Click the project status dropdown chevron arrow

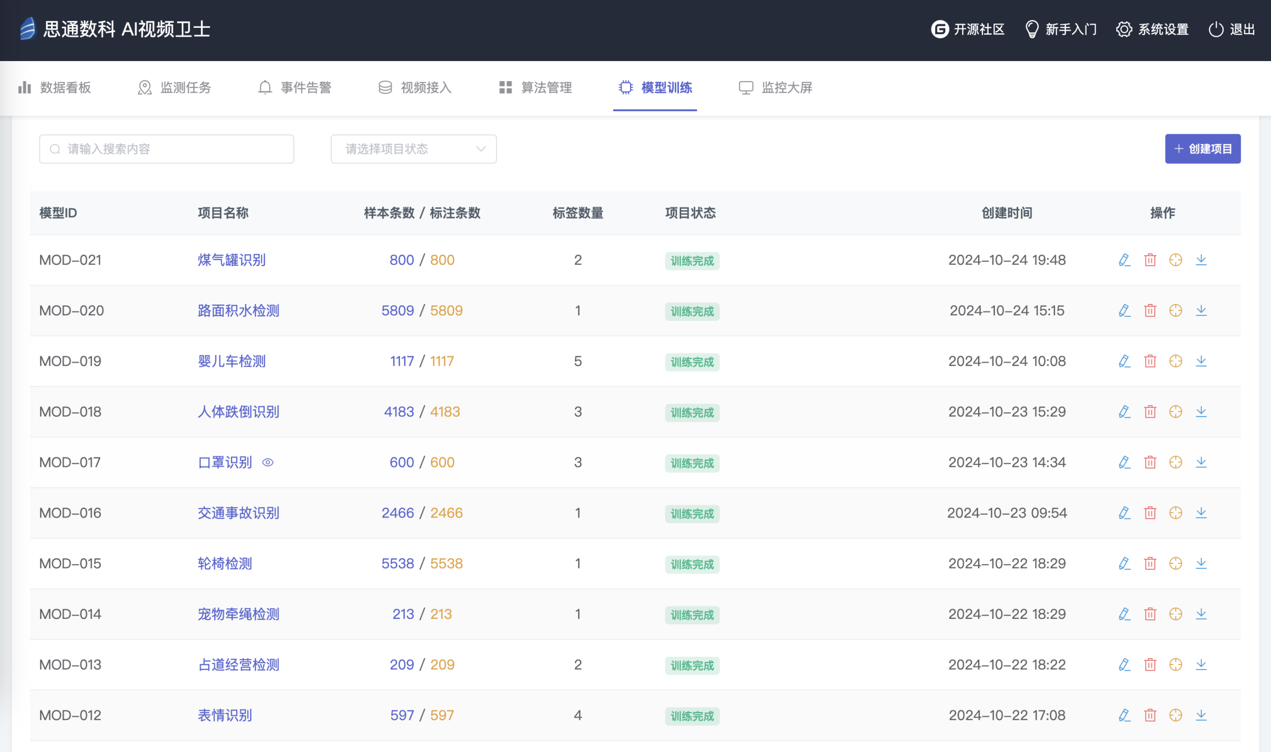point(481,149)
